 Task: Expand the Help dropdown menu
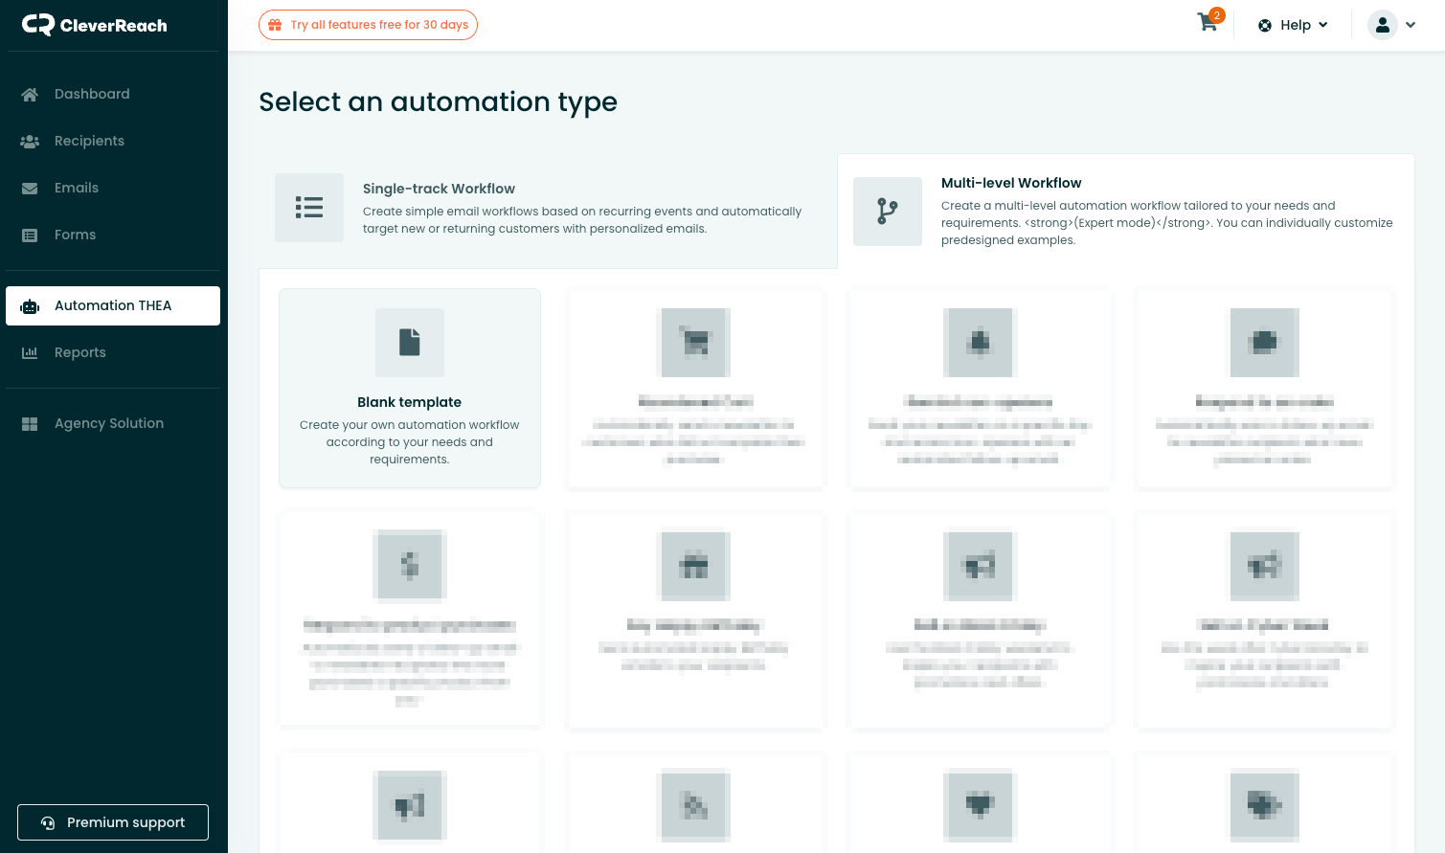tap(1294, 25)
